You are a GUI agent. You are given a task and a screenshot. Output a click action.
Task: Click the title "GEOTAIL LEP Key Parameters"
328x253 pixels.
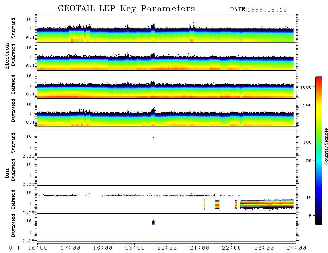pos(126,9)
